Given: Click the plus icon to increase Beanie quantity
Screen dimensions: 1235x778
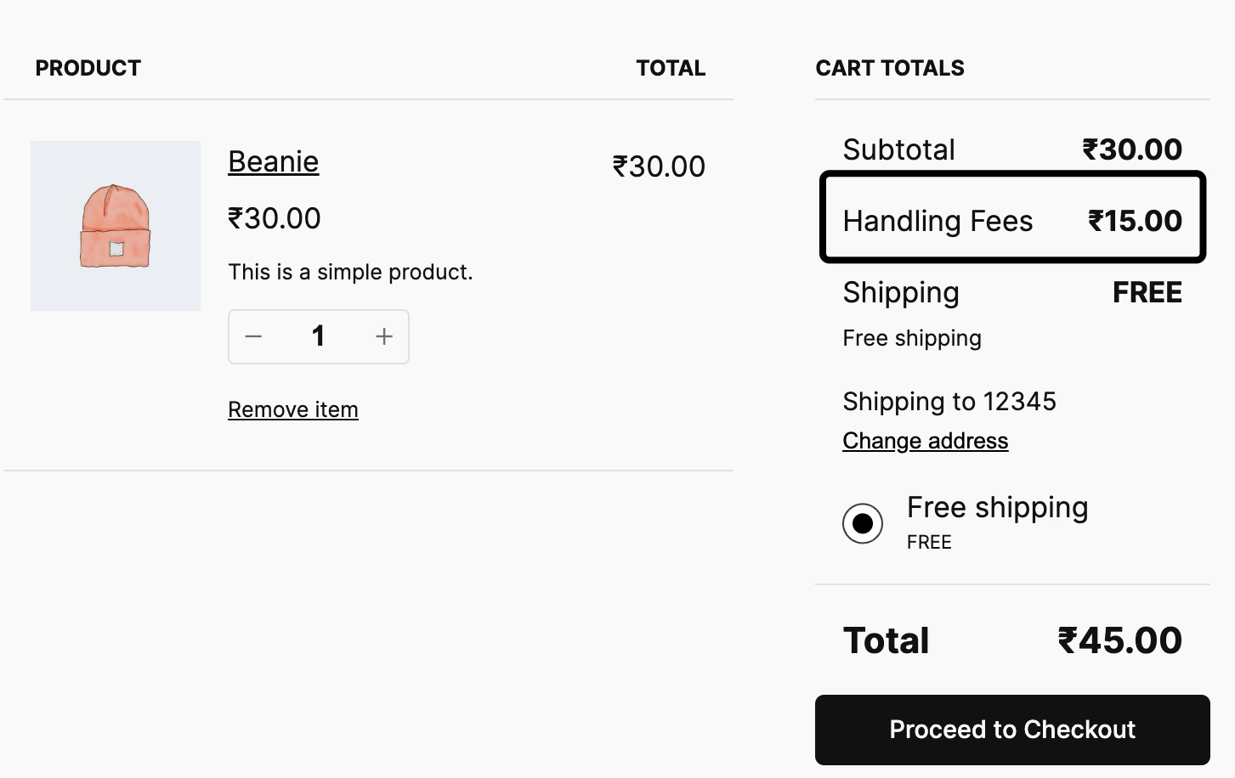Looking at the screenshot, I should [384, 336].
